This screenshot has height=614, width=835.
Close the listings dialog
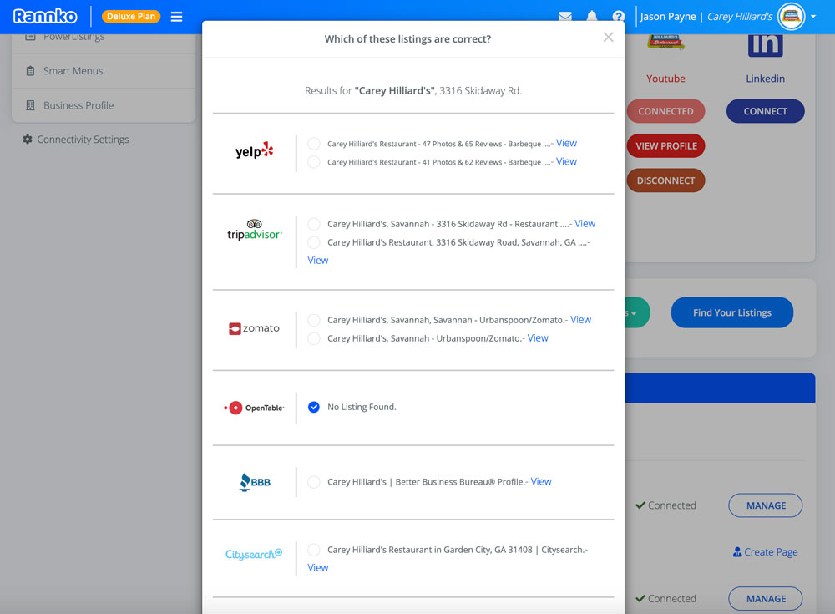coord(608,38)
